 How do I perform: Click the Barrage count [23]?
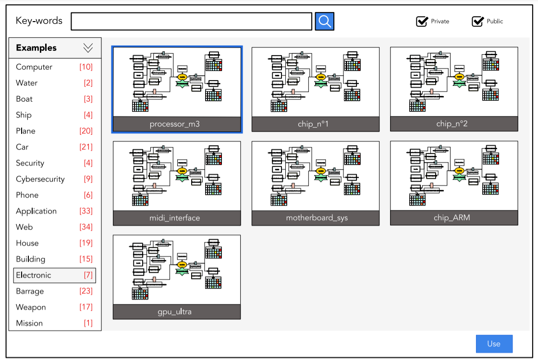tap(86, 291)
